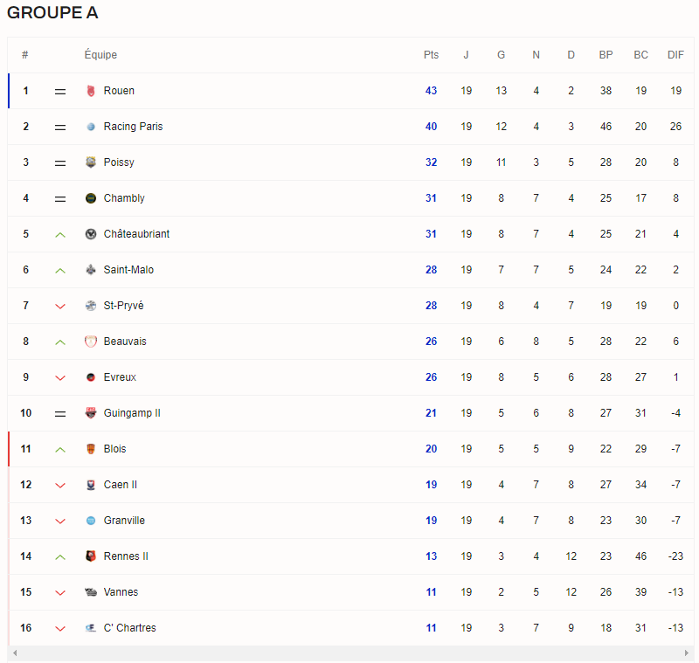Click the red down arrow beside St-Pryvé
The width and height of the screenshot is (699, 663).
tap(60, 306)
